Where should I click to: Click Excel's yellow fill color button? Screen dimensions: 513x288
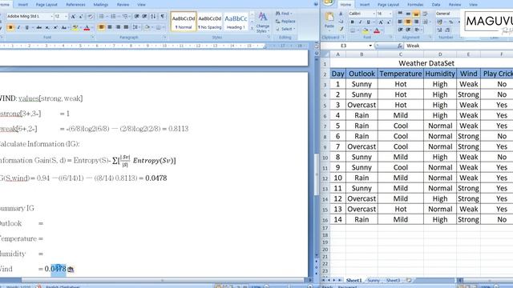(366, 30)
